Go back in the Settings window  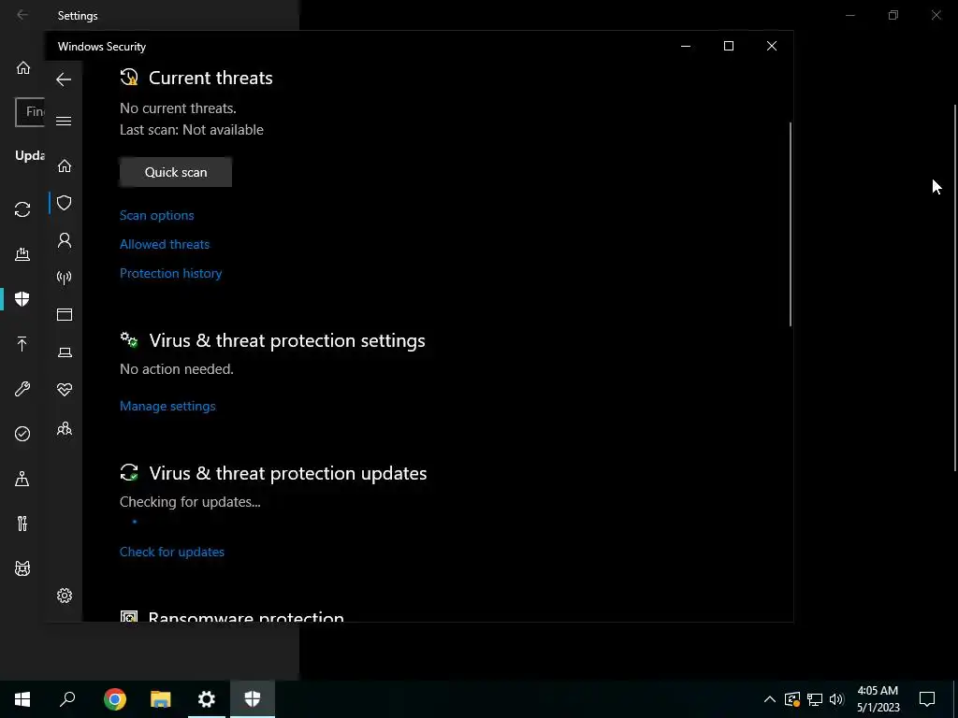tap(22, 15)
